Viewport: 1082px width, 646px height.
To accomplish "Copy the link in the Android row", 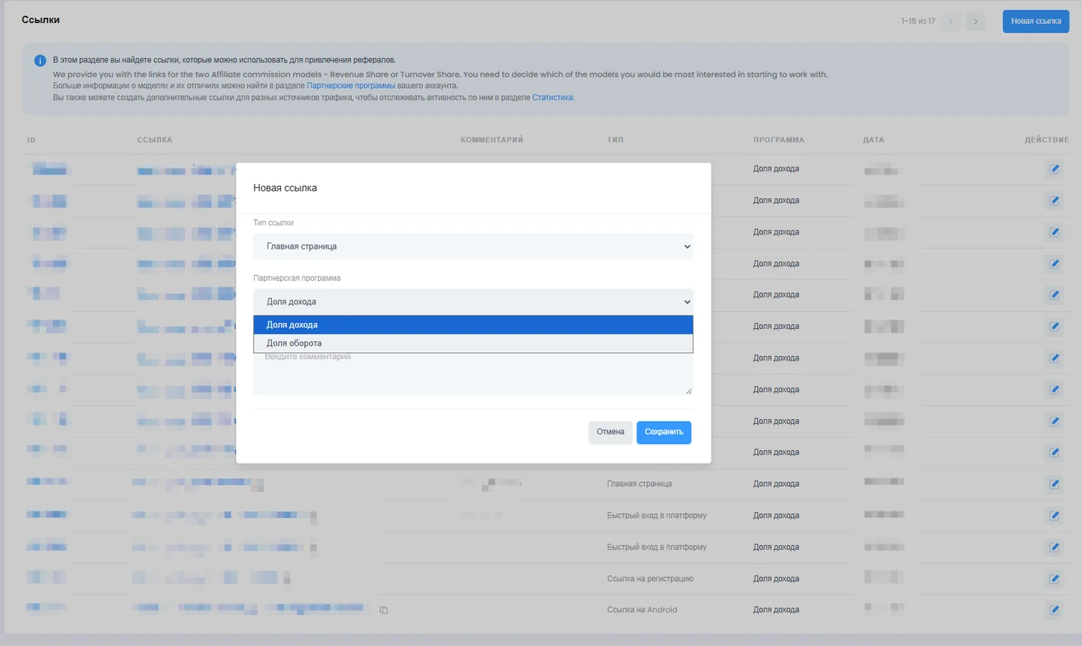I will pos(384,610).
